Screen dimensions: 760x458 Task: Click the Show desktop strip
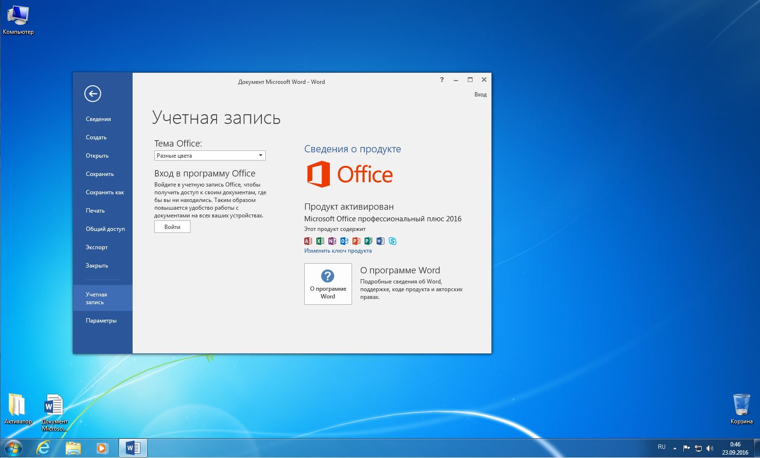[x=757, y=448]
